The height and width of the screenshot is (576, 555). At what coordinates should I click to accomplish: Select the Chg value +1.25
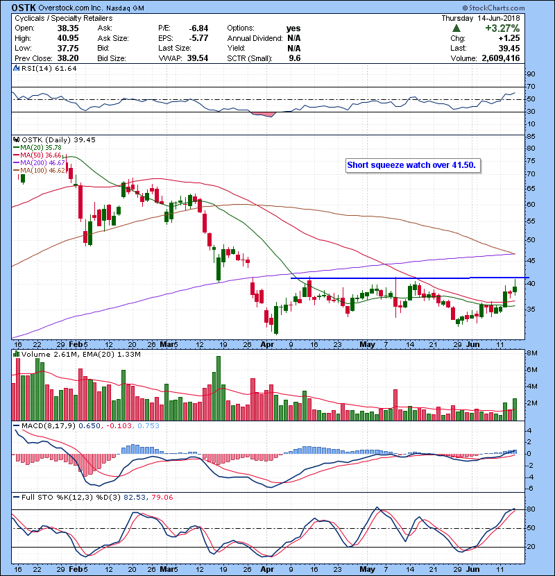tap(509, 38)
